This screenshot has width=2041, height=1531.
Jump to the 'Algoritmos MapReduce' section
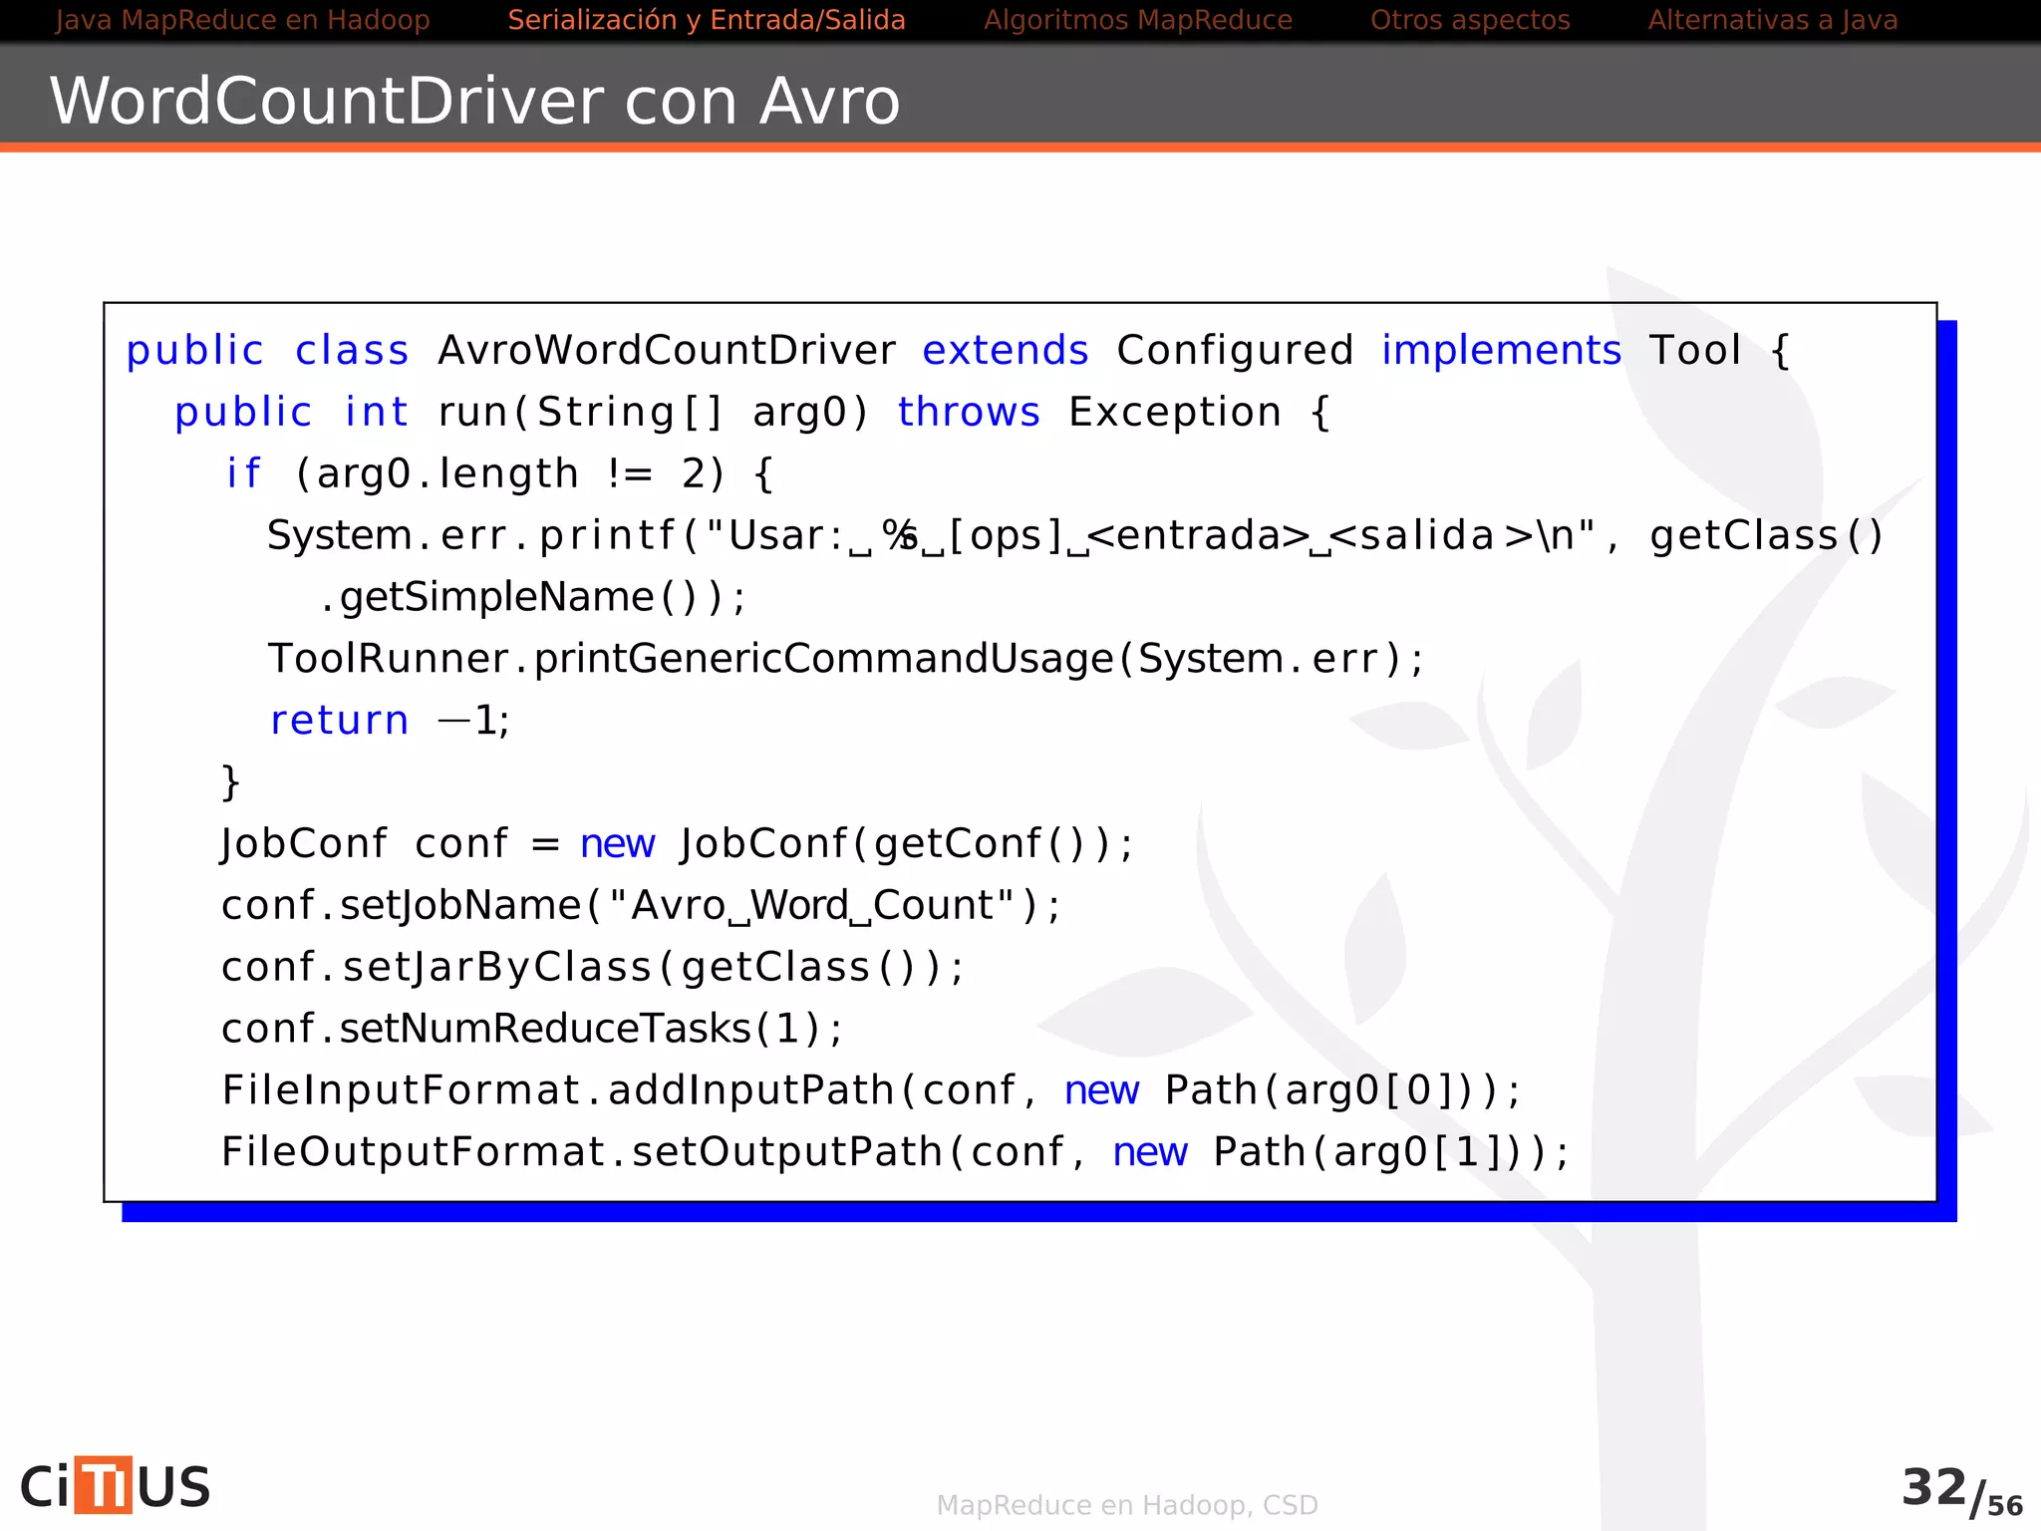coord(1138,20)
